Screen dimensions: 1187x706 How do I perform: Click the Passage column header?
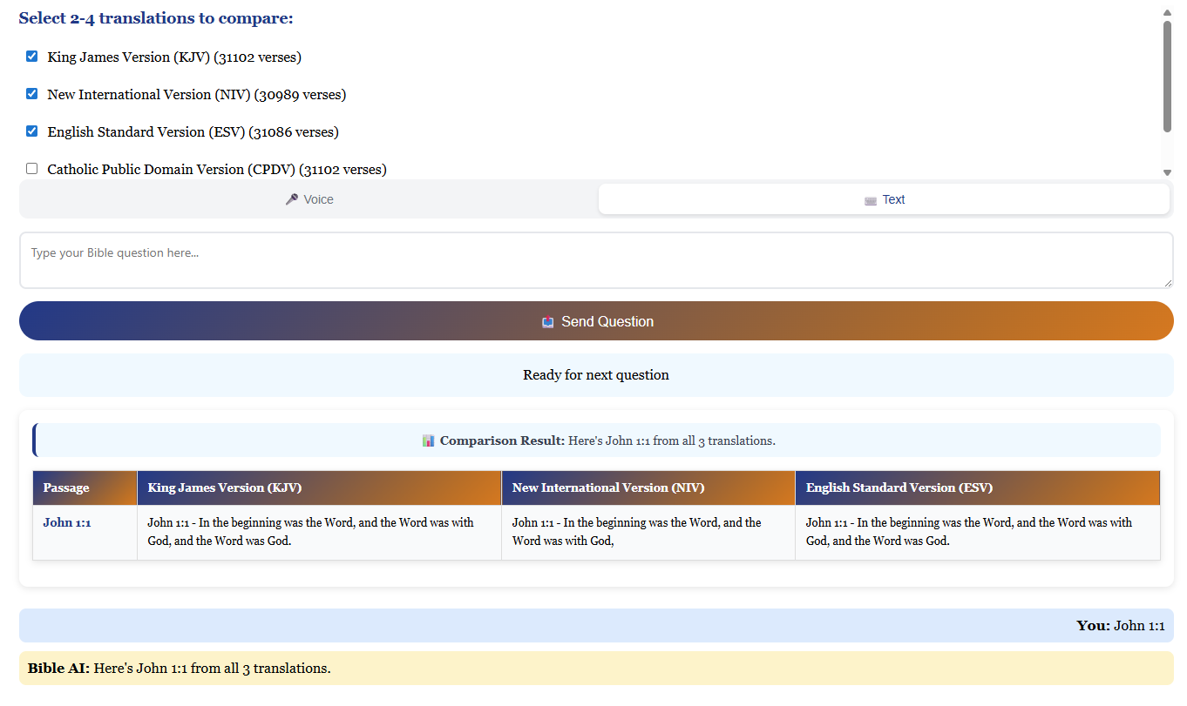tap(85, 487)
